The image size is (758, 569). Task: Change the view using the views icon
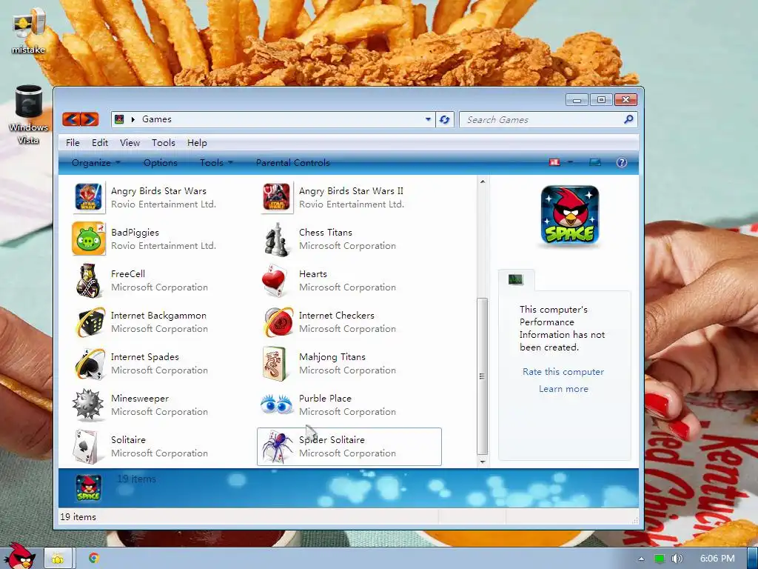554,162
